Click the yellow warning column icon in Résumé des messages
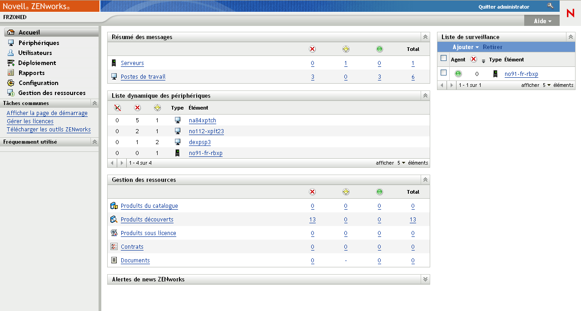 (346, 49)
